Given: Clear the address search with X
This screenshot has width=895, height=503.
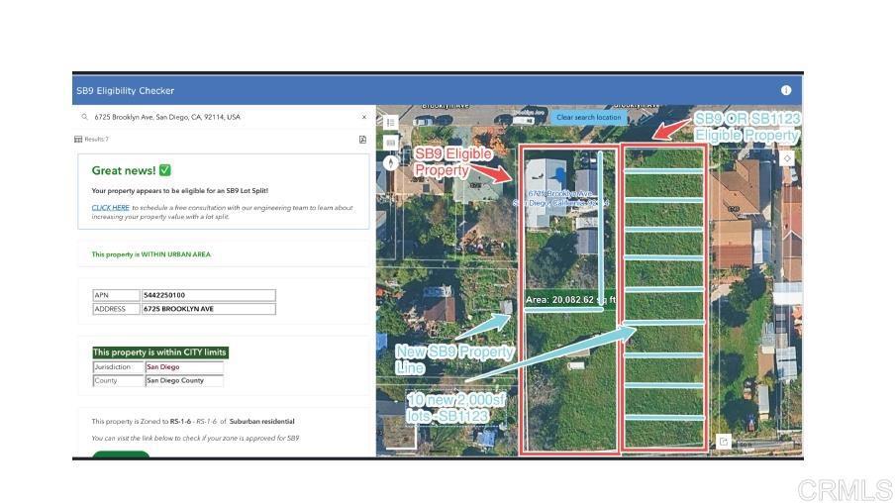Looking at the screenshot, I should 364,117.
